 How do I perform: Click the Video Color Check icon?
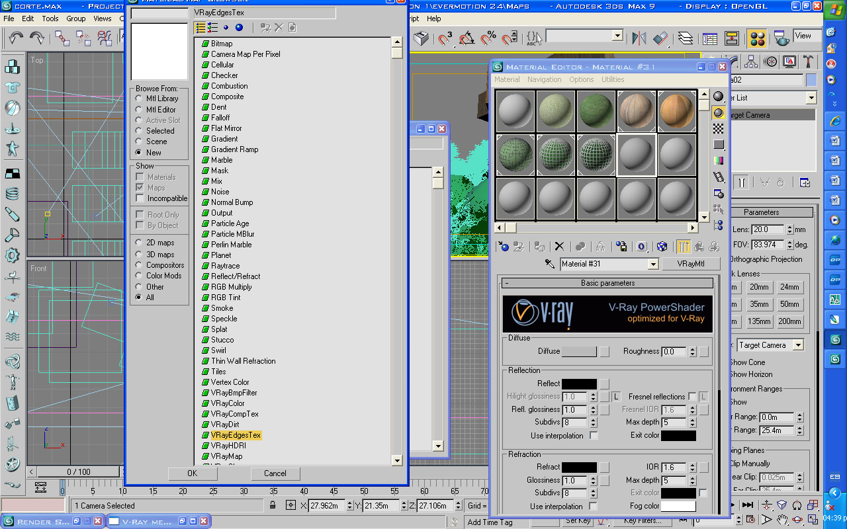(718, 161)
